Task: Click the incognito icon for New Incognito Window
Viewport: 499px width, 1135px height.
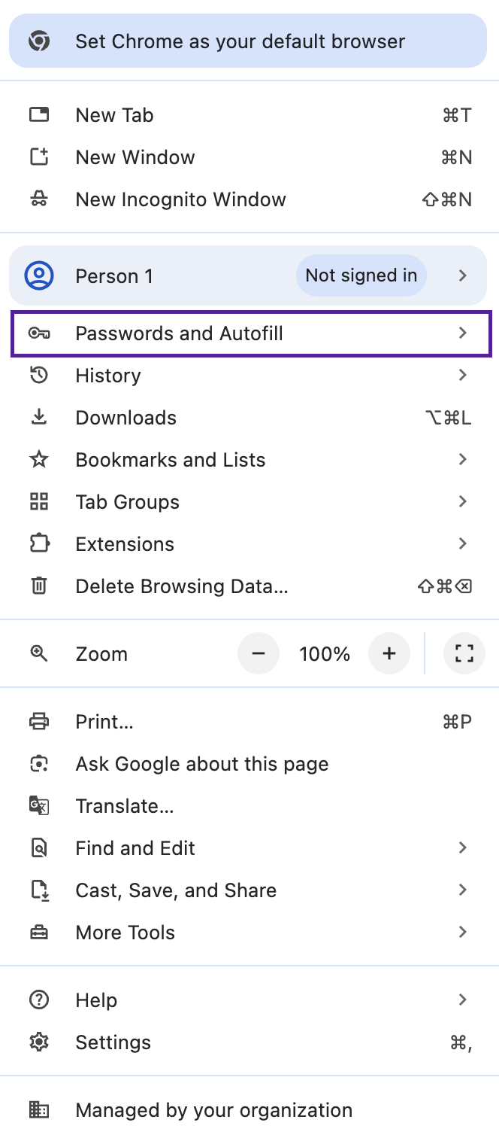Action: point(39,199)
